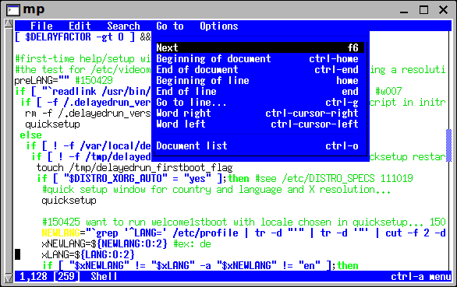Click the '#w007' comment

[x=388, y=91]
